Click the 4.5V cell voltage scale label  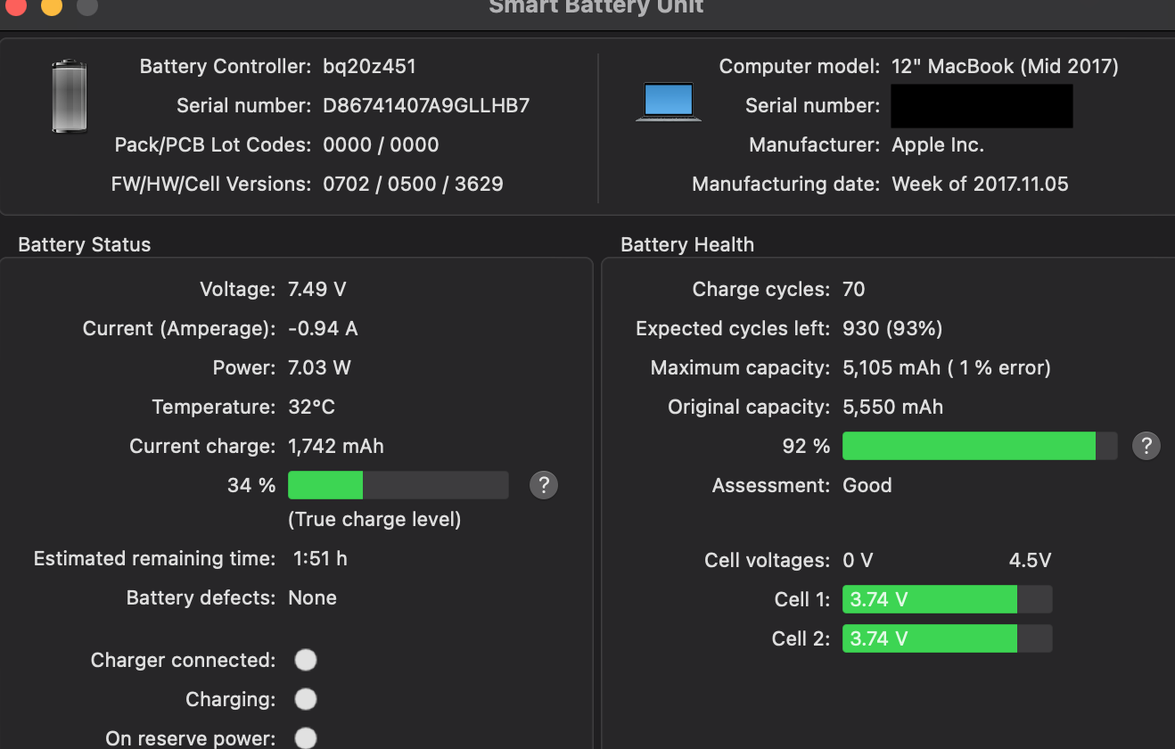[1030, 560]
